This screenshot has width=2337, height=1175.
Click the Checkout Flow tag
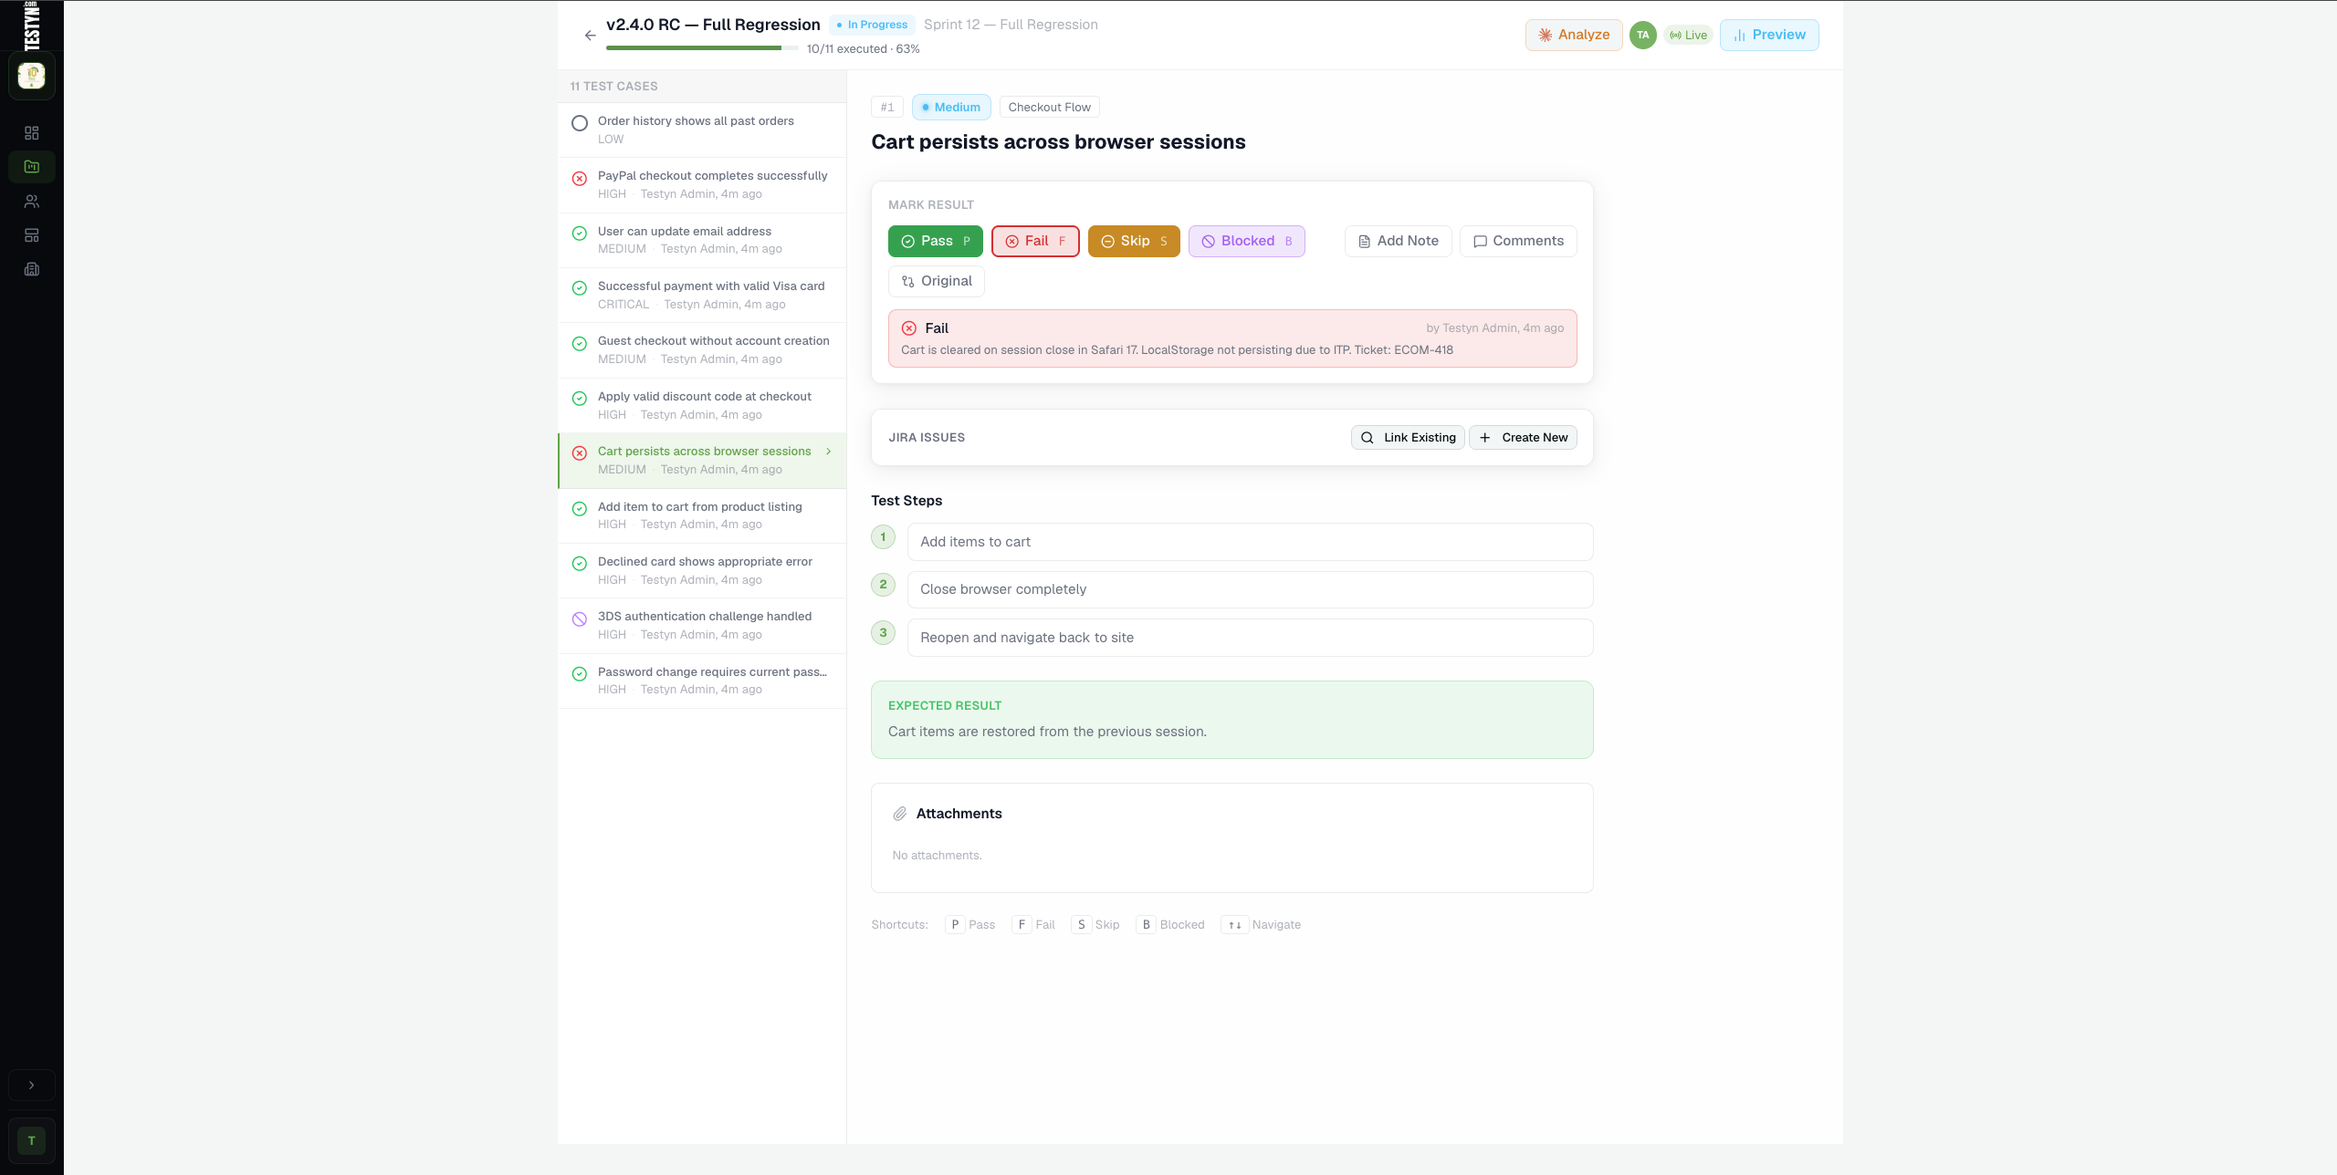[x=1049, y=108]
